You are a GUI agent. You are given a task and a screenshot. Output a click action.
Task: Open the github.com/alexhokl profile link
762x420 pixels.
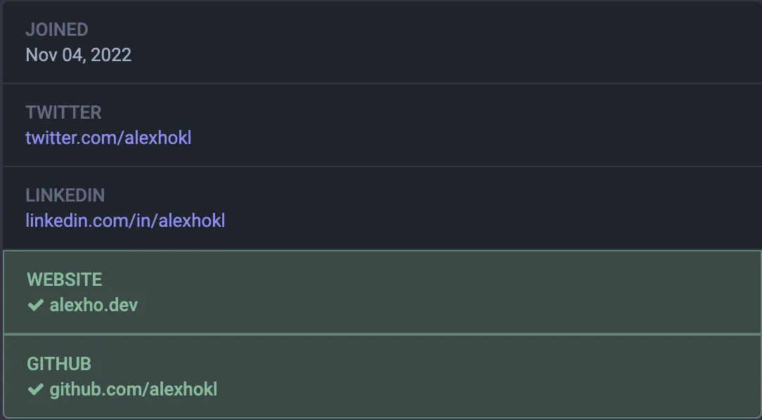(x=134, y=389)
